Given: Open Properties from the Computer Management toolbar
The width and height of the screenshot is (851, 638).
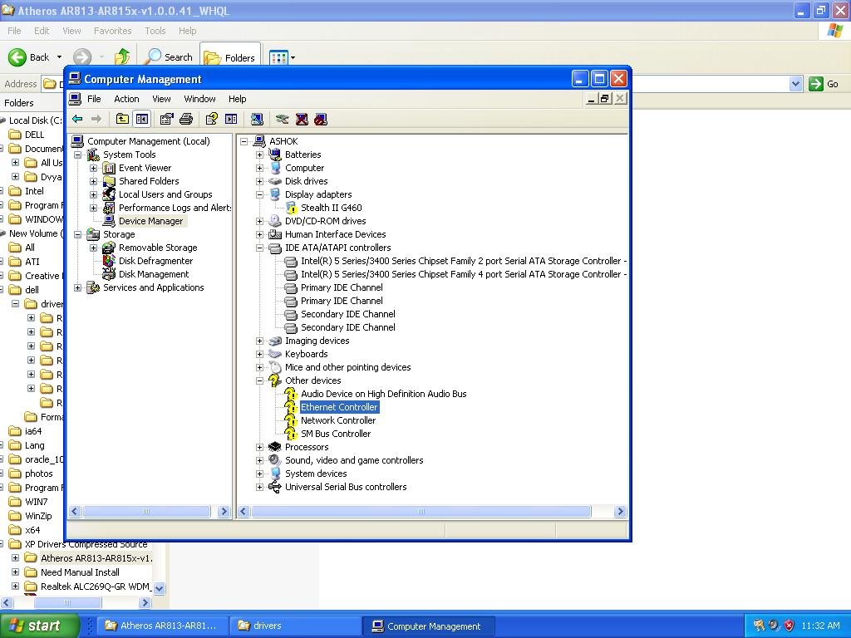Looking at the screenshot, I should tap(166, 120).
